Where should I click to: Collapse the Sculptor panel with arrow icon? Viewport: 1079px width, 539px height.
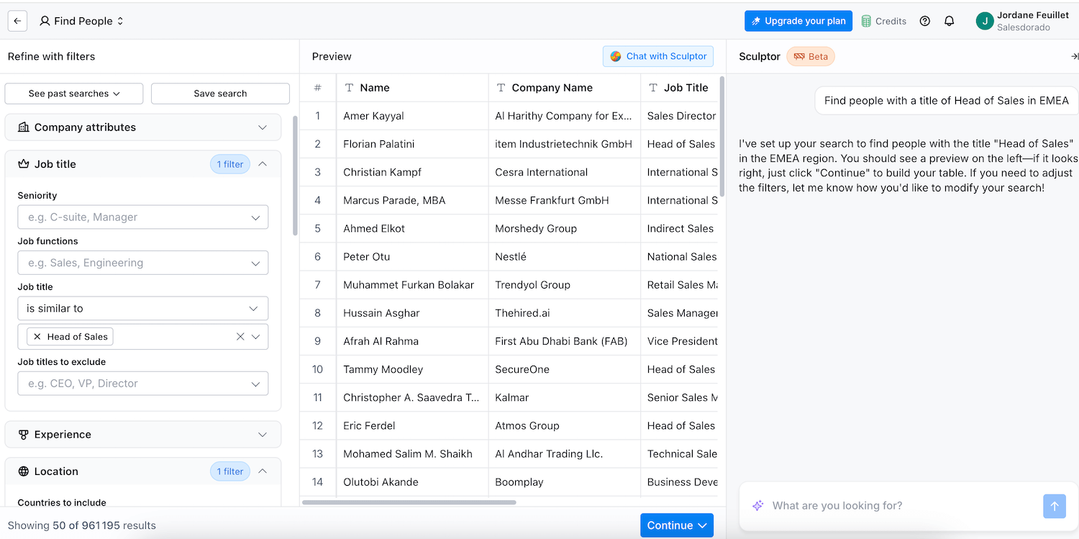(x=1073, y=56)
